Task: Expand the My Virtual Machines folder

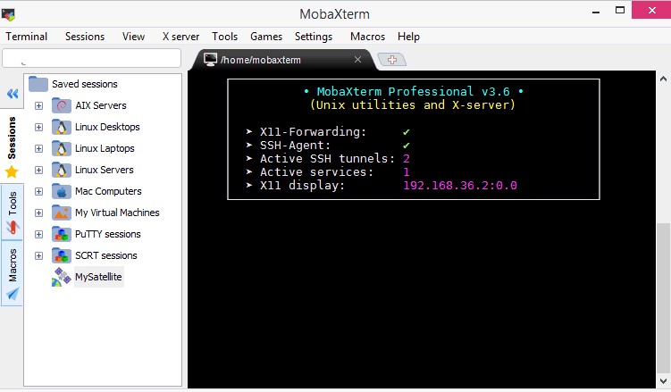Action: click(x=39, y=213)
